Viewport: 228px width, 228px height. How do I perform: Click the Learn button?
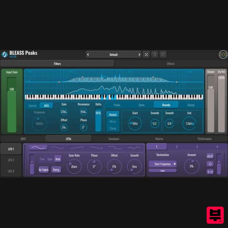point(162,171)
